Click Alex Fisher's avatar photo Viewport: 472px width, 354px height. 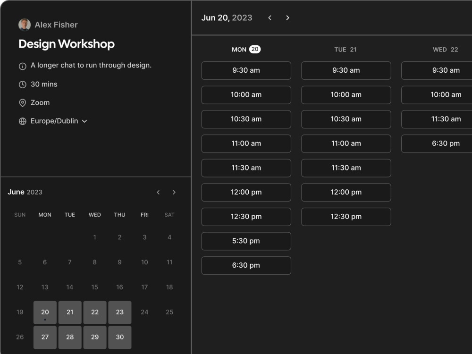click(x=25, y=25)
